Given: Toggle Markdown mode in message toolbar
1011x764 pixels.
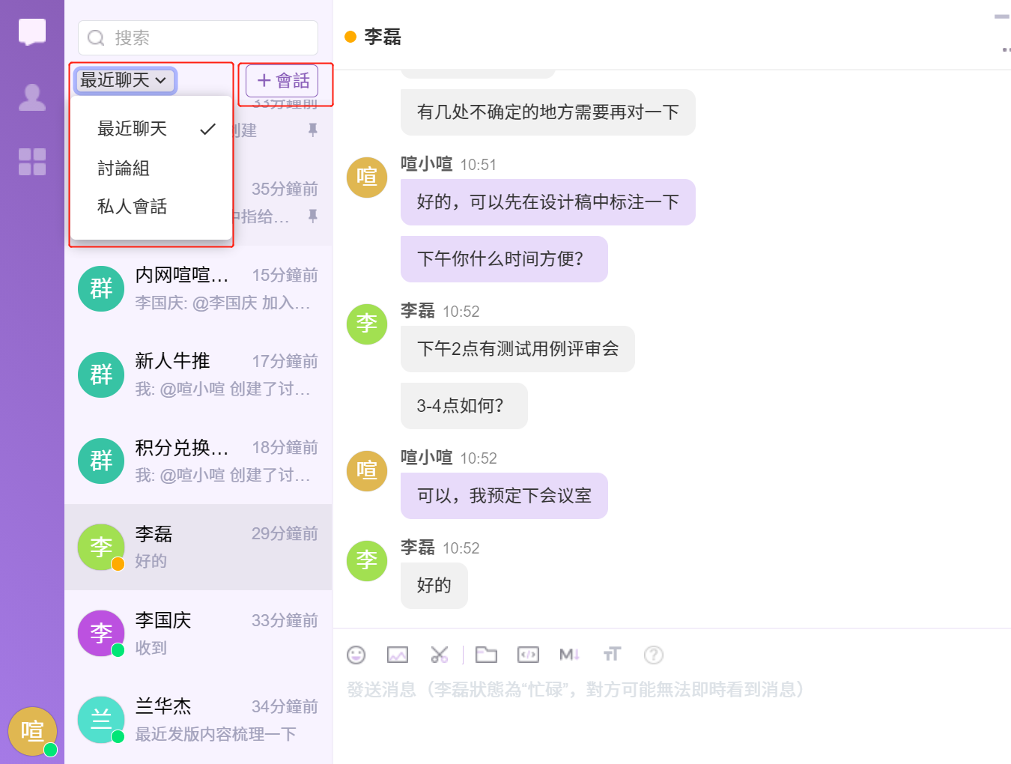Looking at the screenshot, I should pyautogui.click(x=569, y=655).
